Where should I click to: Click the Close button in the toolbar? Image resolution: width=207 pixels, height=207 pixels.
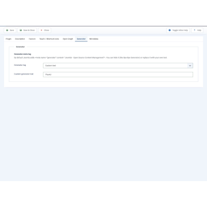coord(45,30)
